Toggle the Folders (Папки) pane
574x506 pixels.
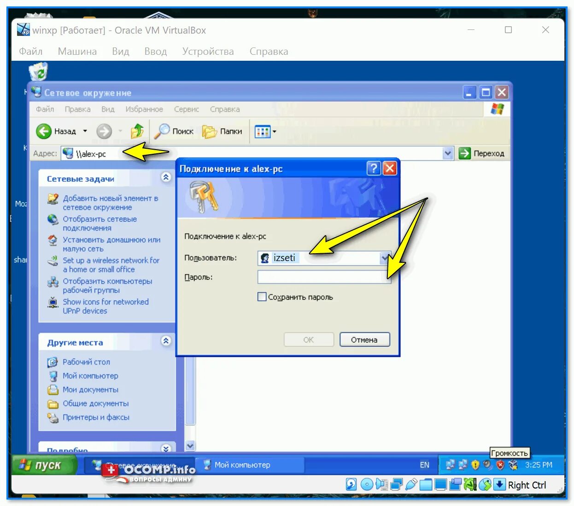tap(223, 132)
